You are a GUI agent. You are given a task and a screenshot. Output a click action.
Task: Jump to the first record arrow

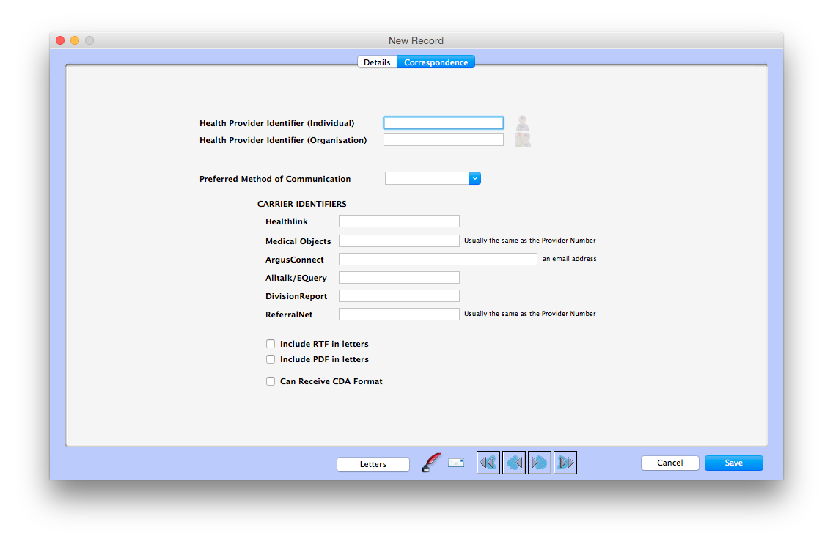(x=488, y=462)
